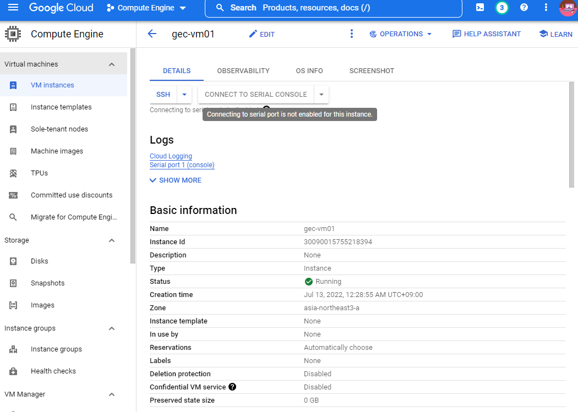Click the Committed use discounts percent icon
578x412 pixels.
tap(13, 195)
